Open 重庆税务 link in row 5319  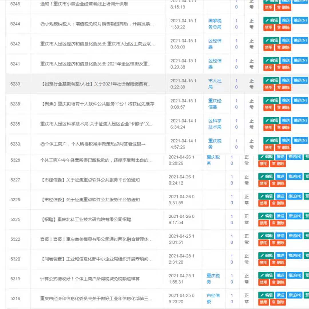point(213,279)
